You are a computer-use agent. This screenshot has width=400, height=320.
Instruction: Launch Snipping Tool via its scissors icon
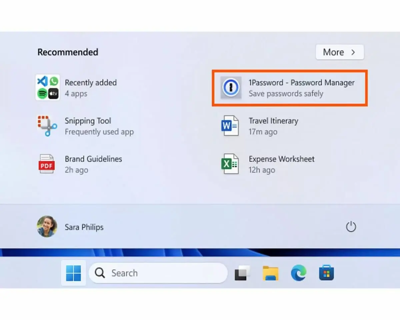click(x=47, y=126)
